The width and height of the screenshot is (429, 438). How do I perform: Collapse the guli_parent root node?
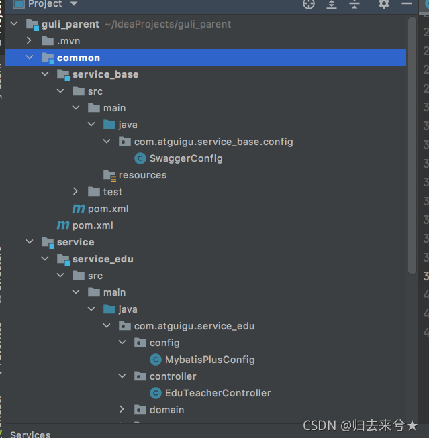[14, 24]
